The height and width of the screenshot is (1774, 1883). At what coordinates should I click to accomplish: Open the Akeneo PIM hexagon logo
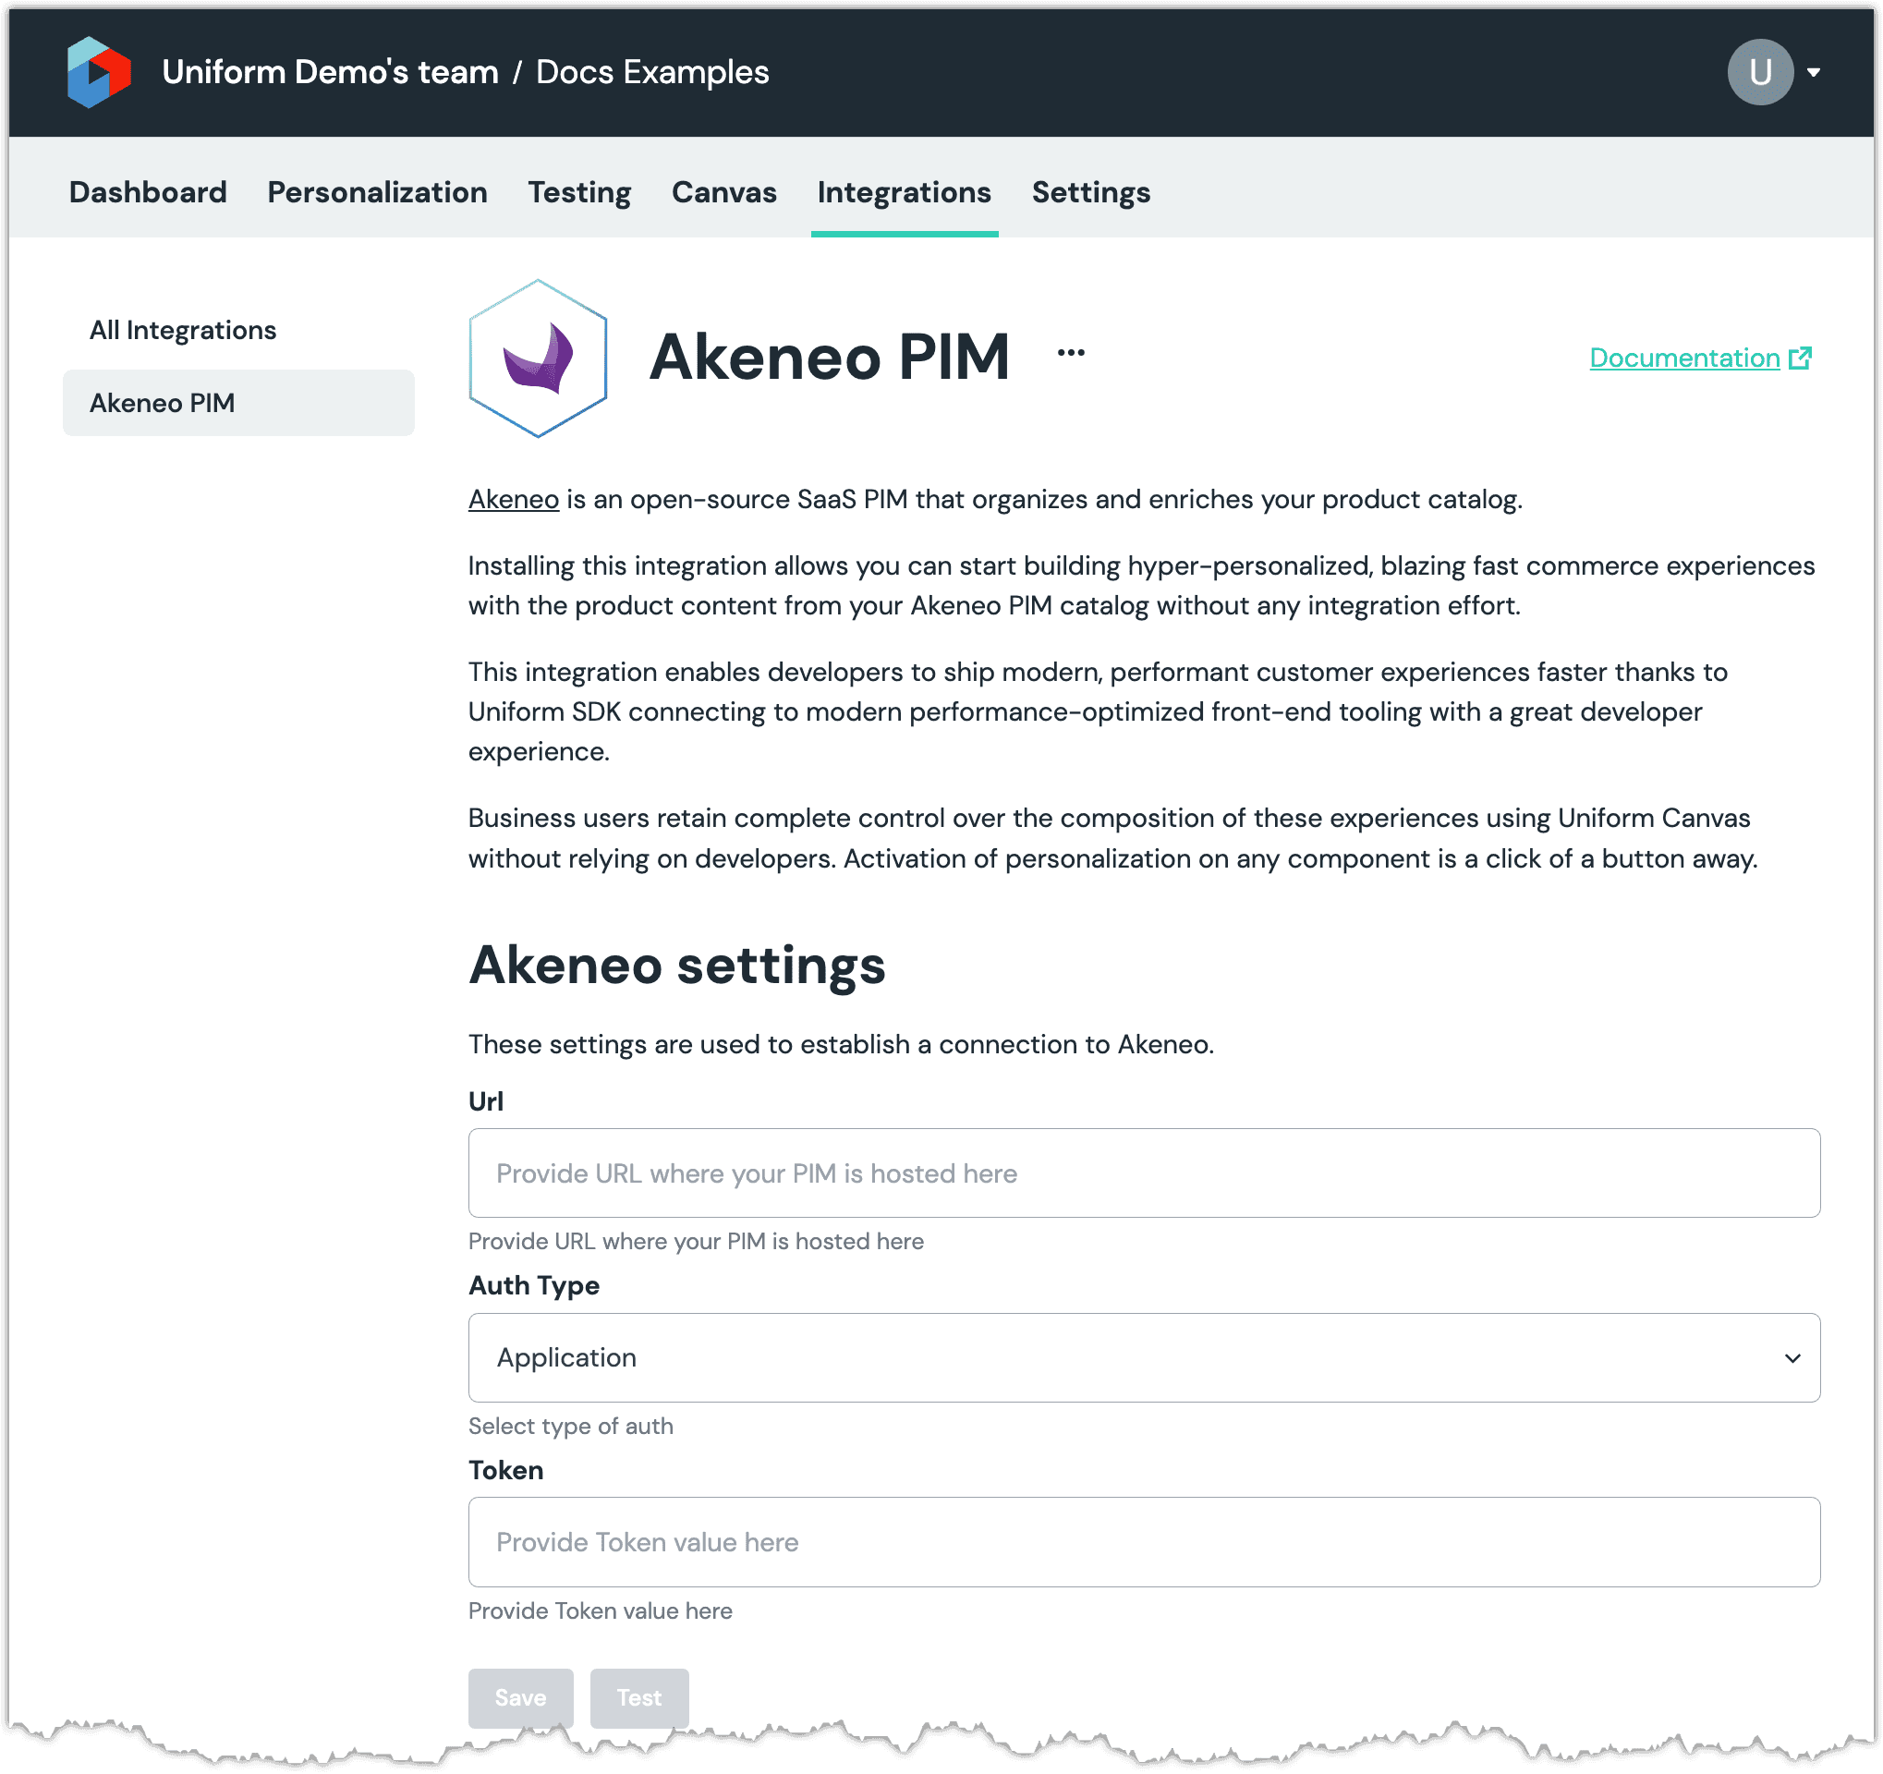coord(538,358)
